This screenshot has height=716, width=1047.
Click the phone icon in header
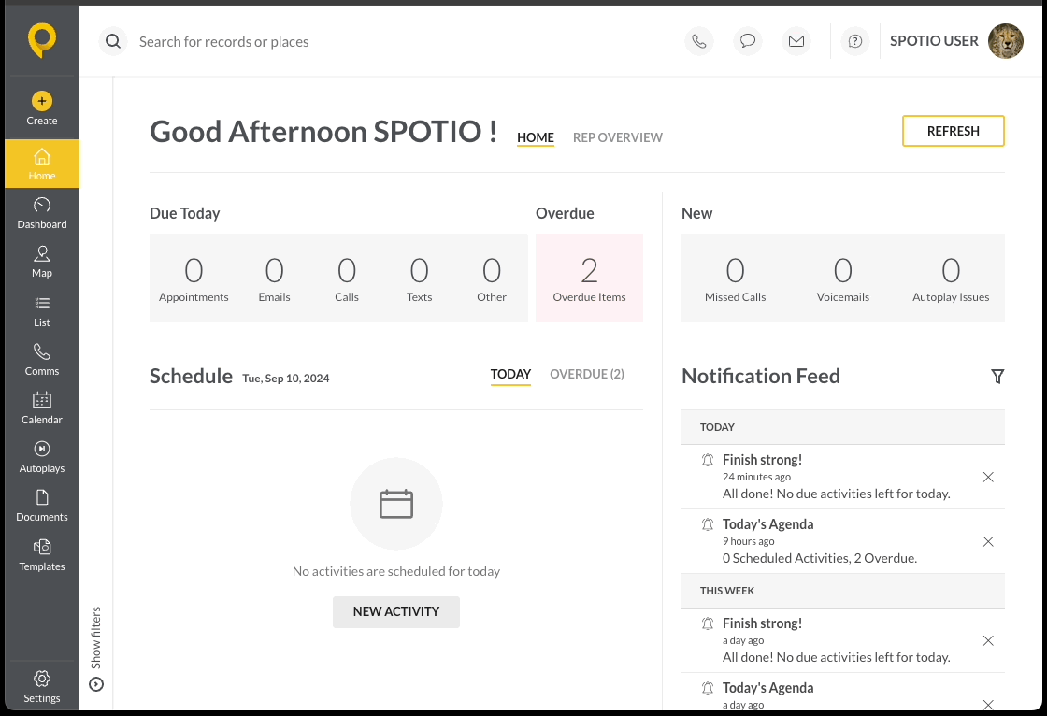tap(699, 41)
